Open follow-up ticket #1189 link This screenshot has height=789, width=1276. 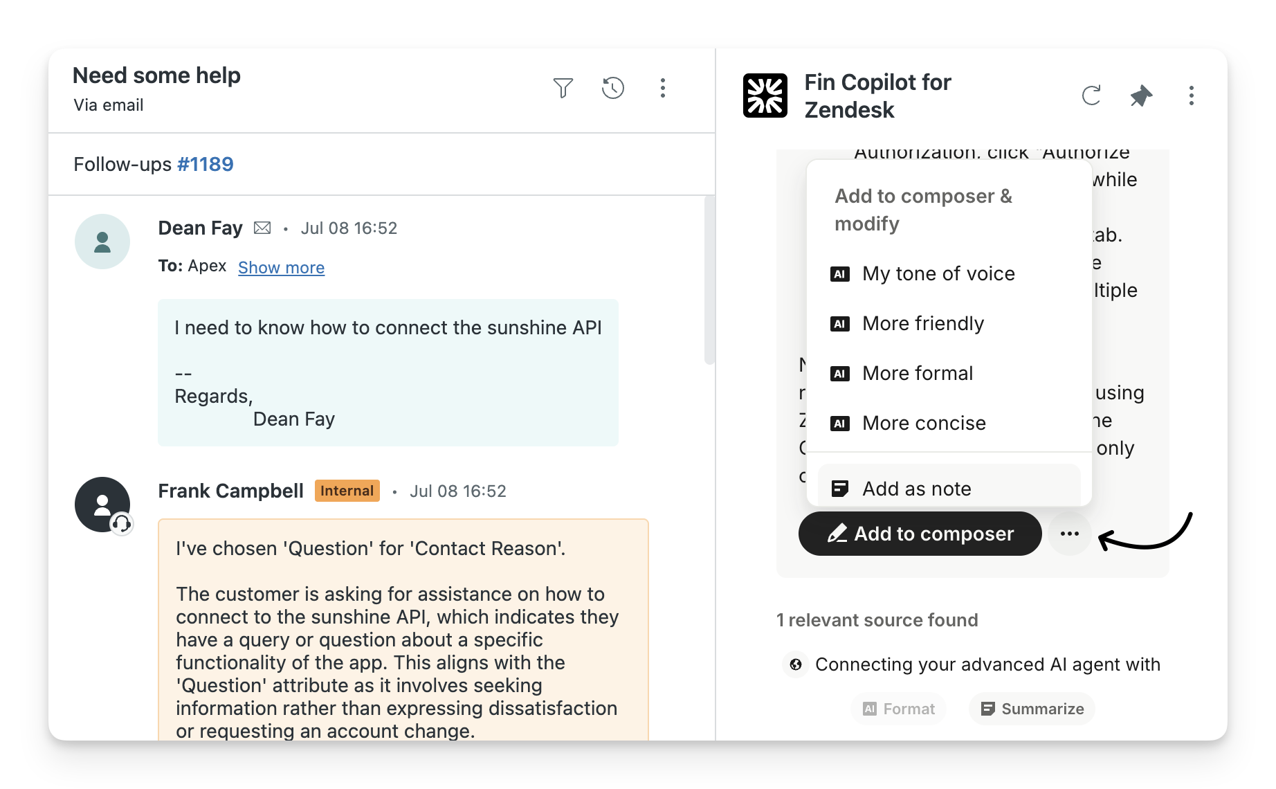tap(206, 165)
